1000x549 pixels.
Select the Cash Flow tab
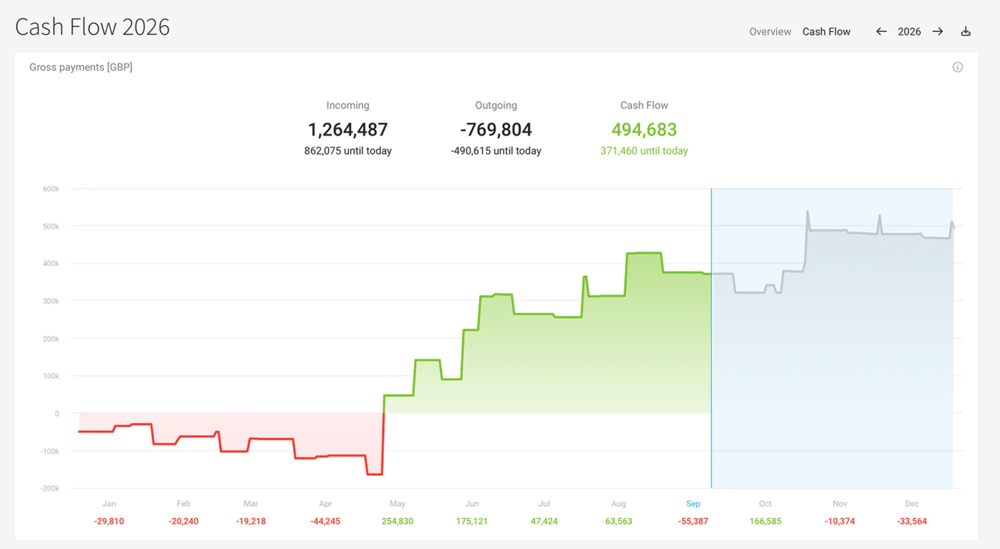[x=826, y=32]
